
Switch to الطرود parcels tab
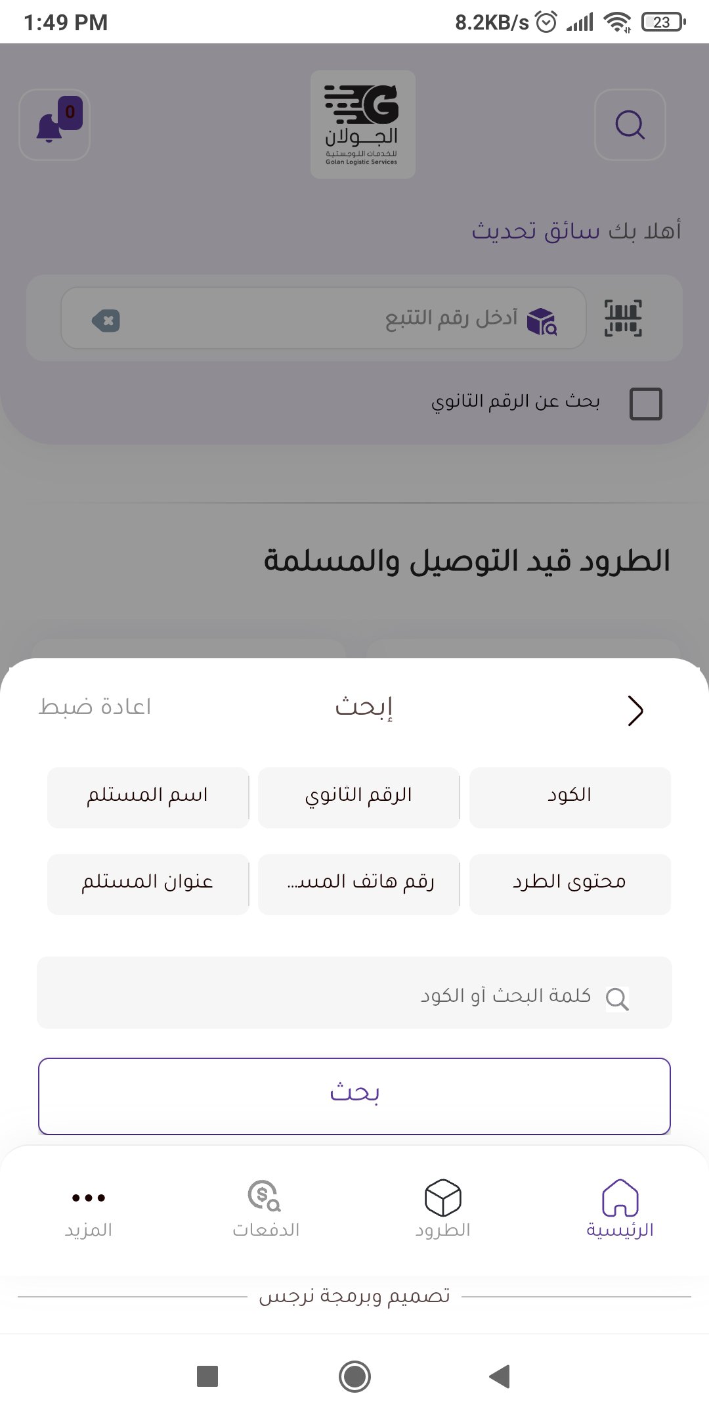(443, 1209)
